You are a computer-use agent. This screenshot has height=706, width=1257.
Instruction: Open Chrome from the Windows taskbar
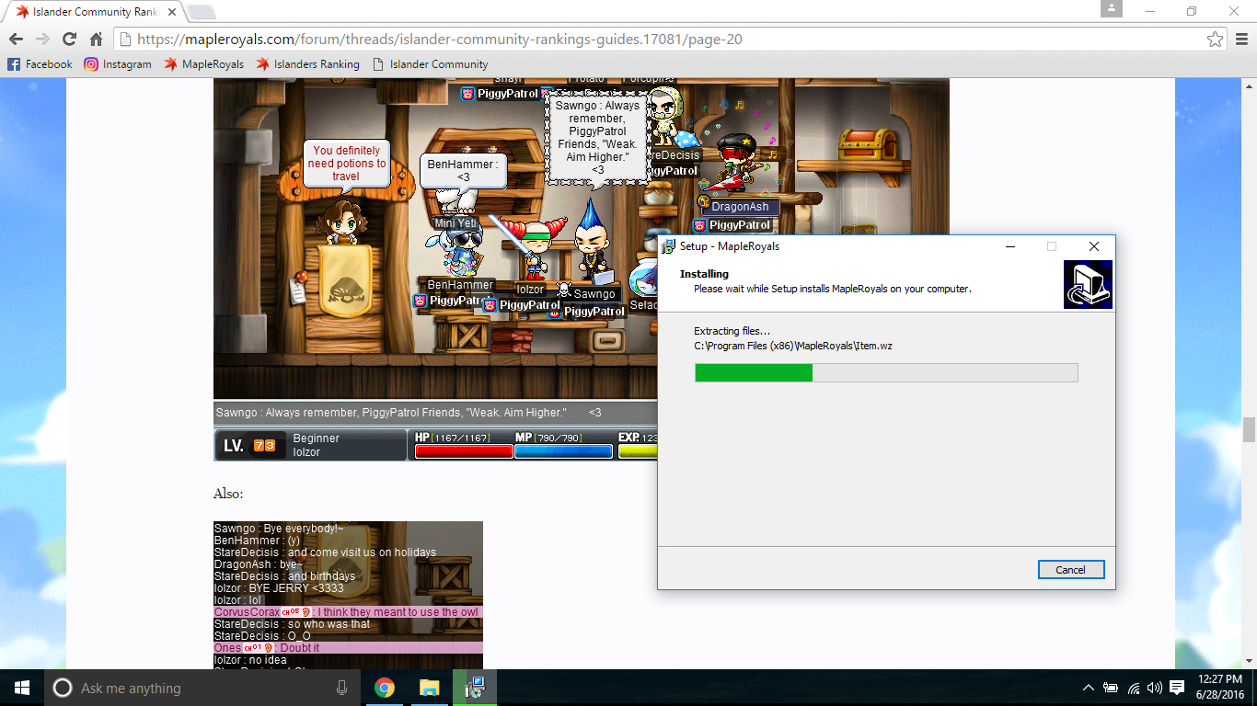tap(385, 688)
